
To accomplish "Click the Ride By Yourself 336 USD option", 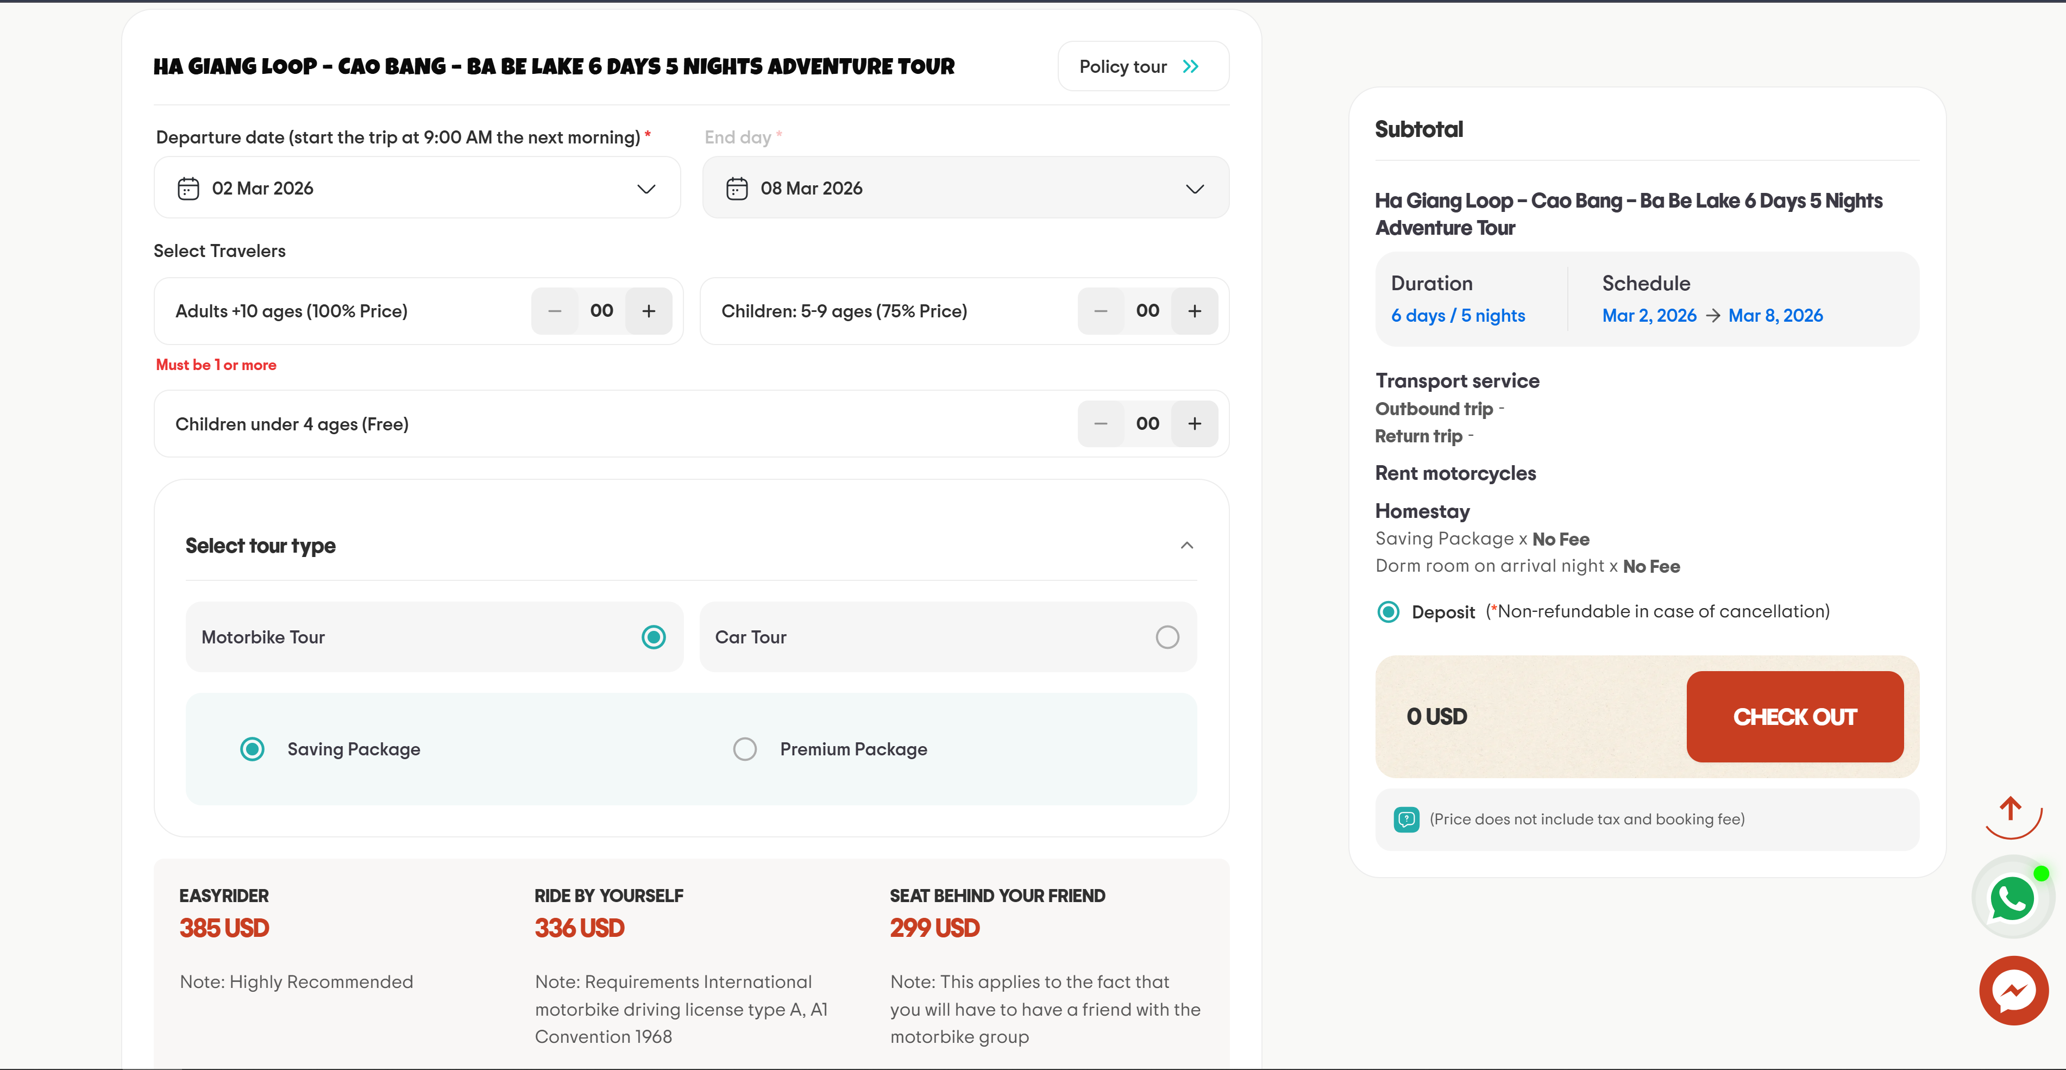I will [579, 927].
